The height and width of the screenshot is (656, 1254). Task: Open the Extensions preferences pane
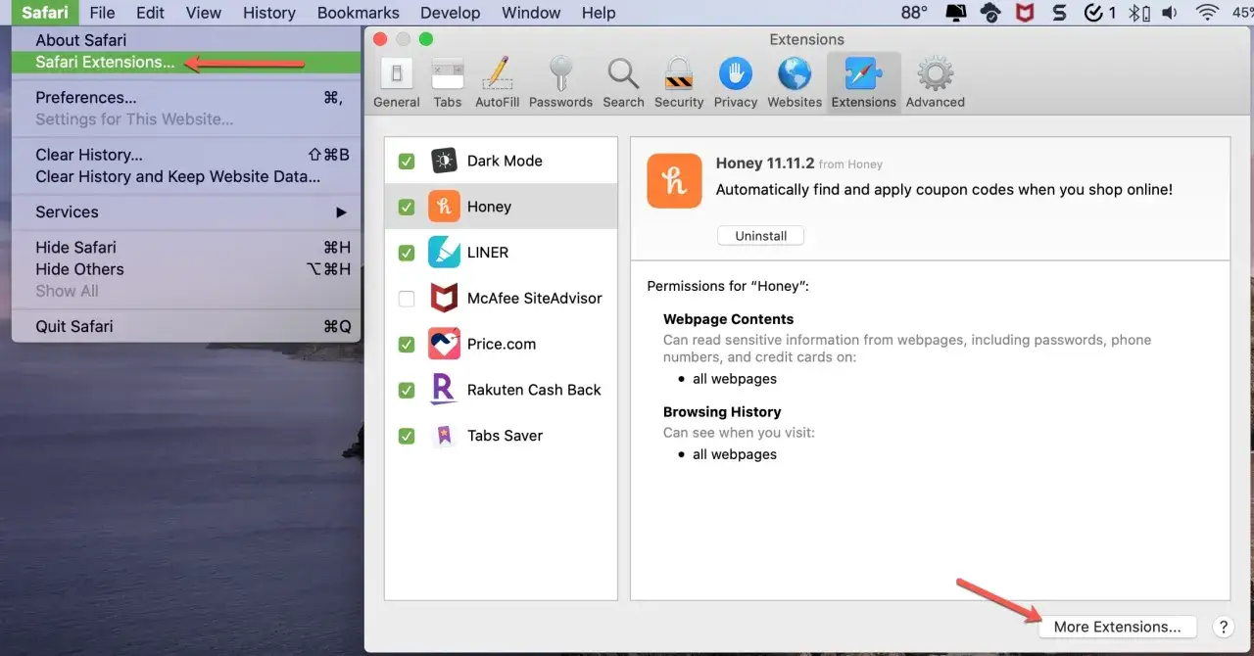point(863,82)
